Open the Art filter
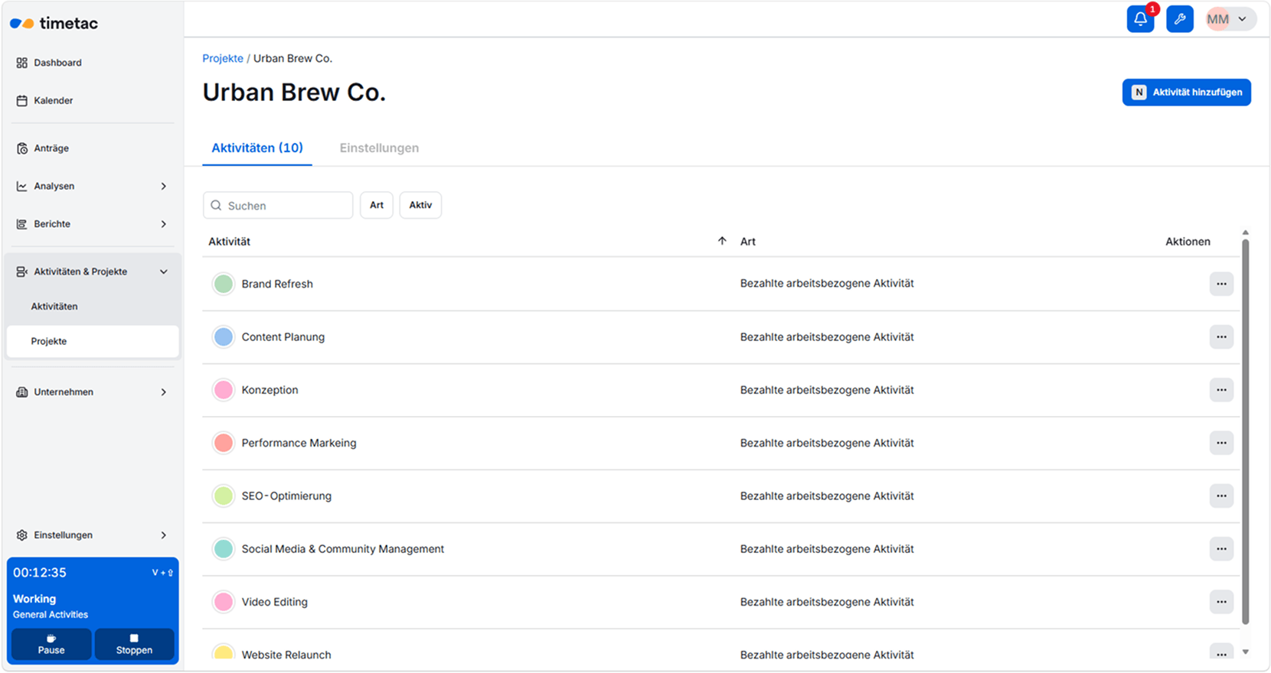 (x=377, y=205)
